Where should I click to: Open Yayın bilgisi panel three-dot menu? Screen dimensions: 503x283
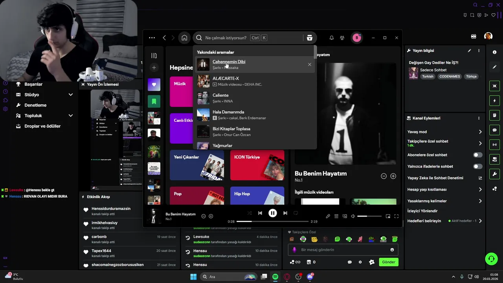[479, 51]
